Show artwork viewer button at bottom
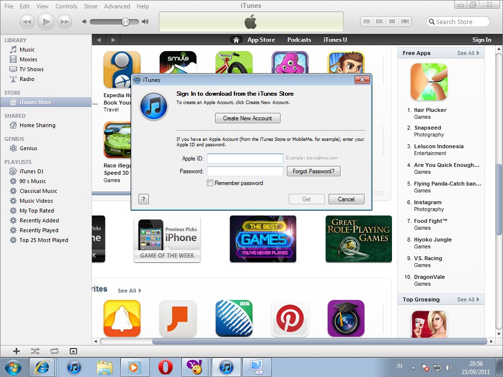This screenshot has height=377, width=503. tap(73, 351)
